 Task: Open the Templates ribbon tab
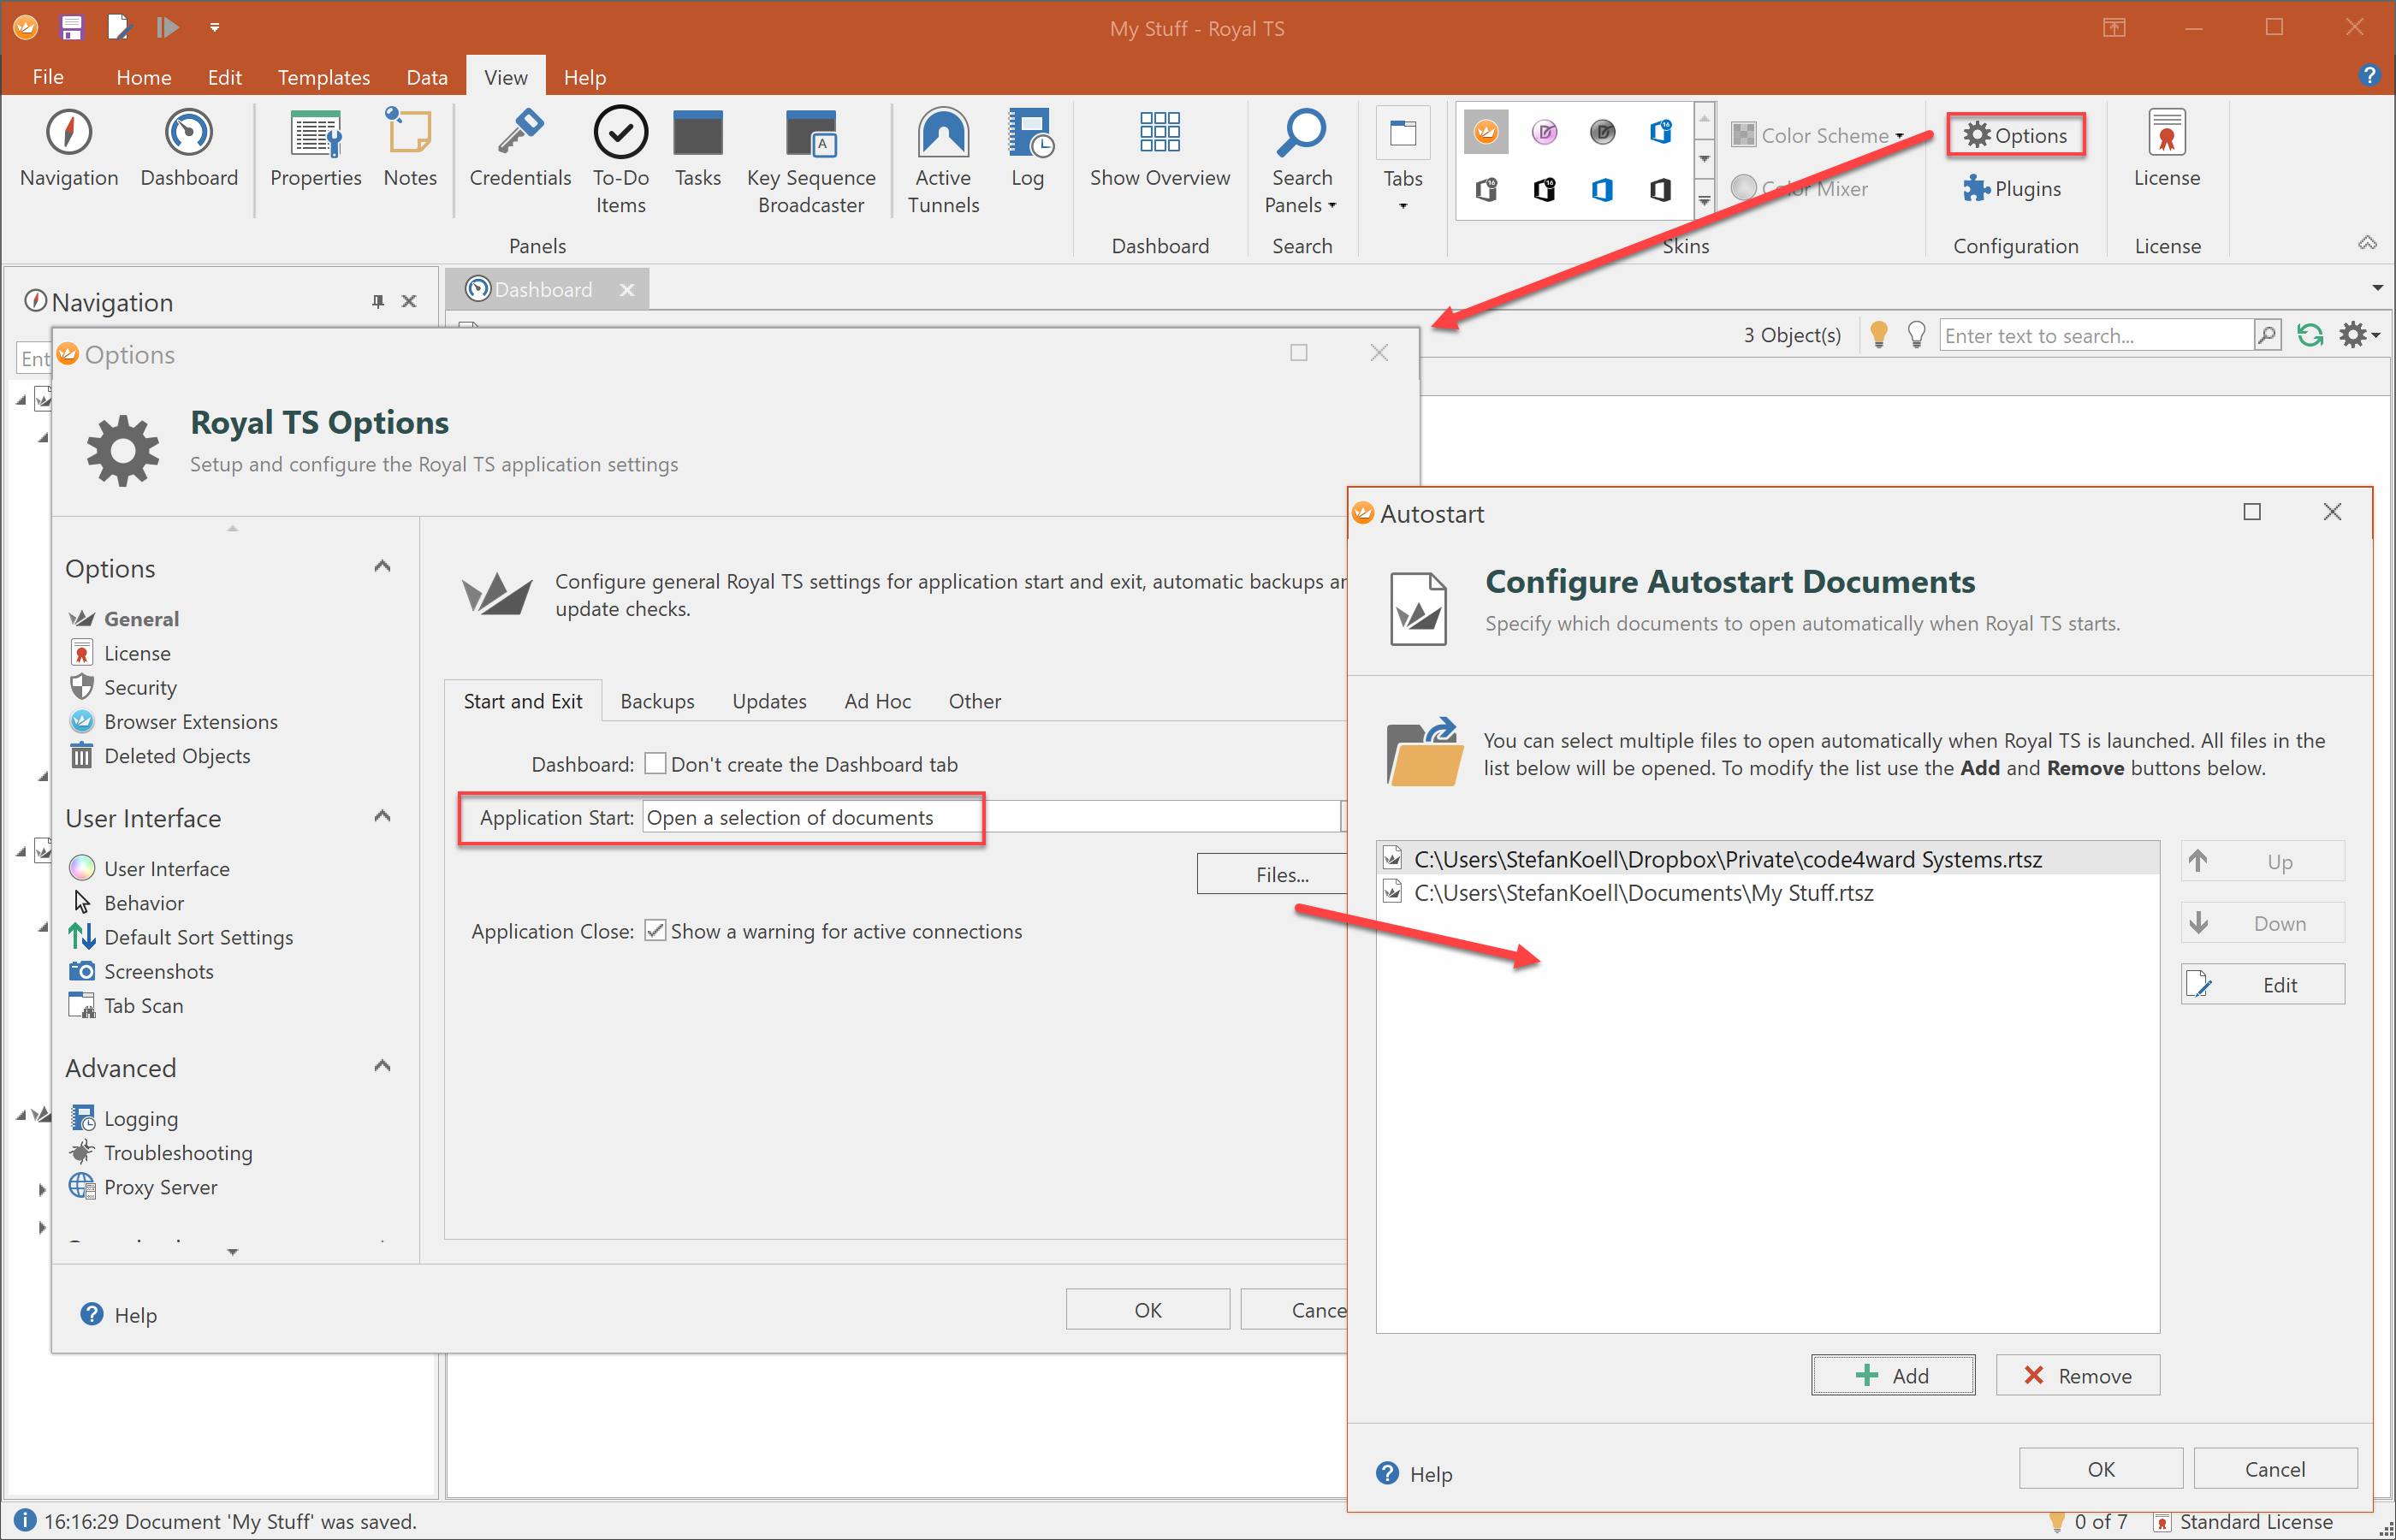[323, 77]
